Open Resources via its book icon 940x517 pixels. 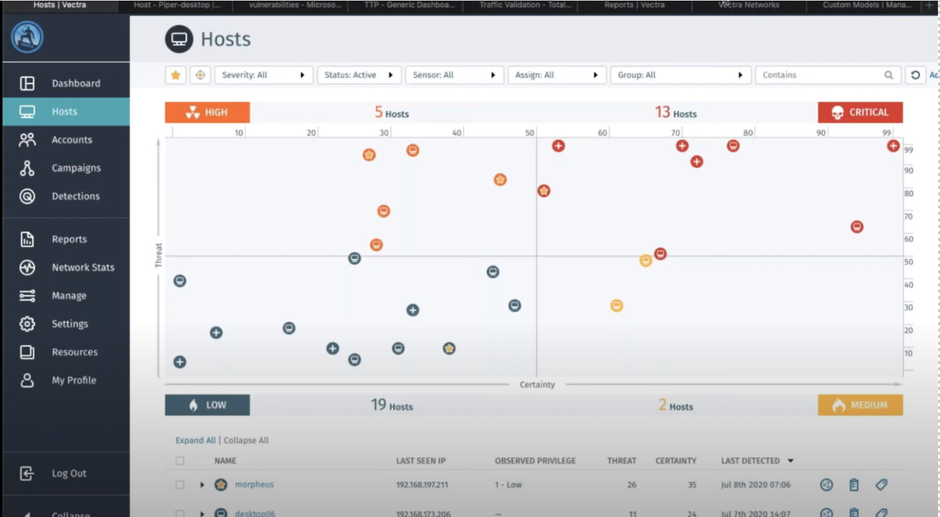point(27,352)
